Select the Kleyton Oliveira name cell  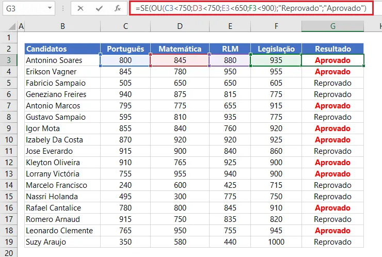[x=62, y=162]
